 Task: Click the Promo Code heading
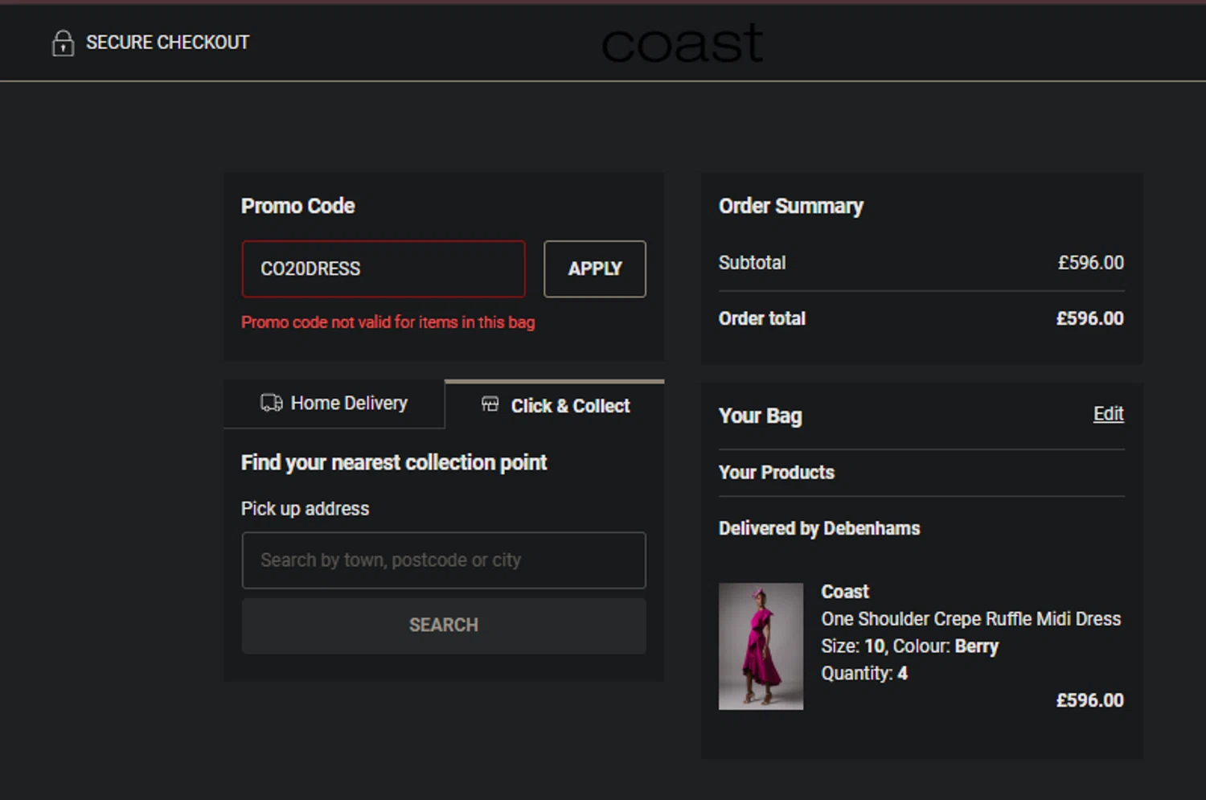[x=297, y=207]
